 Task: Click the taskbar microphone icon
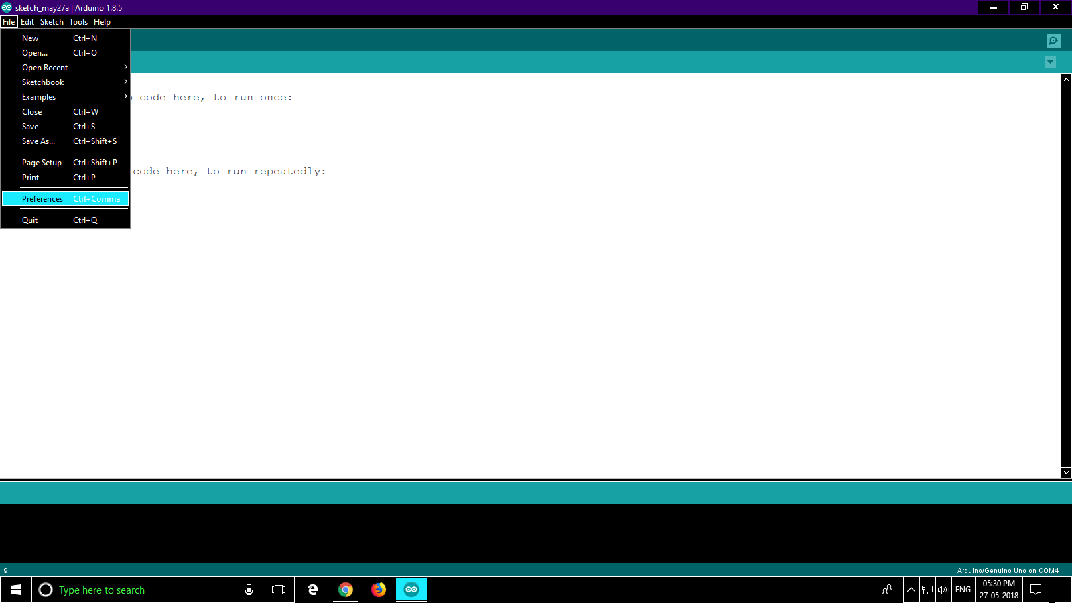point(249,590)
